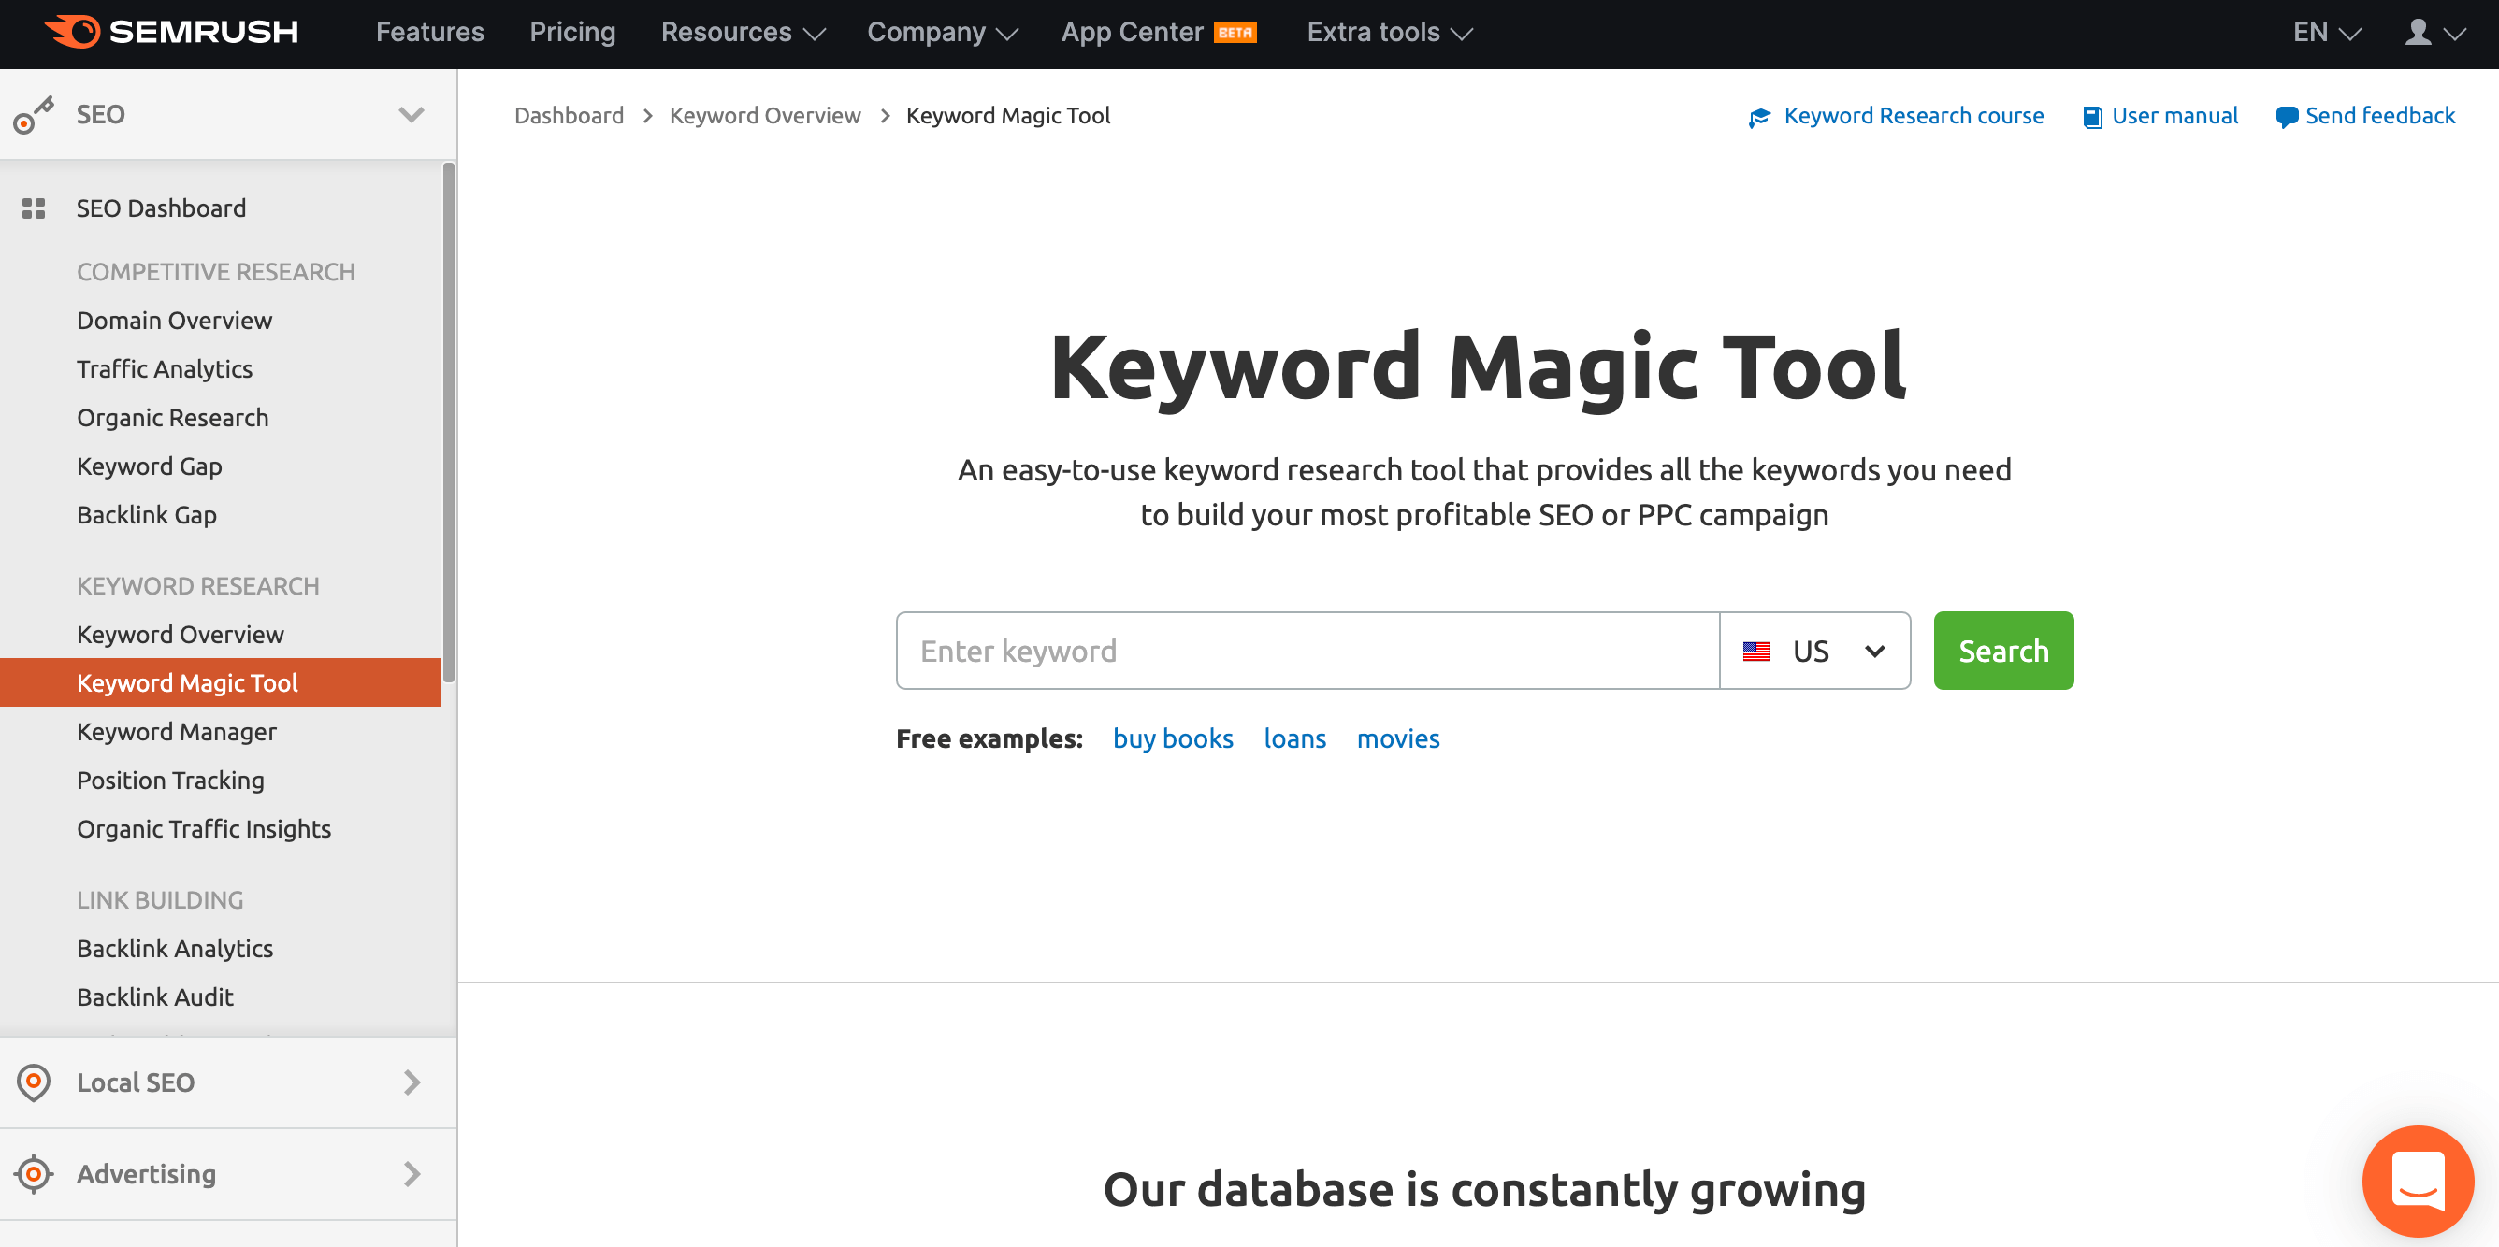Click the free example keyword movies

[1397, 738]
